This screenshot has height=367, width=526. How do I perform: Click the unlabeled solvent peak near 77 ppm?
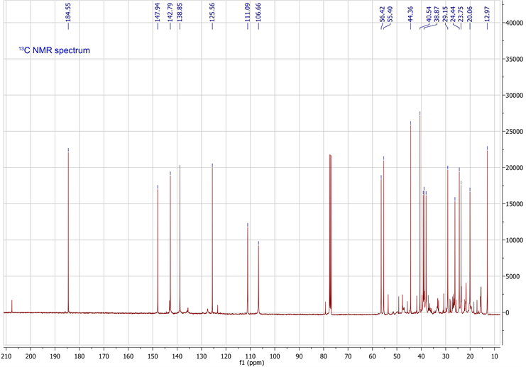click(330, 234)
